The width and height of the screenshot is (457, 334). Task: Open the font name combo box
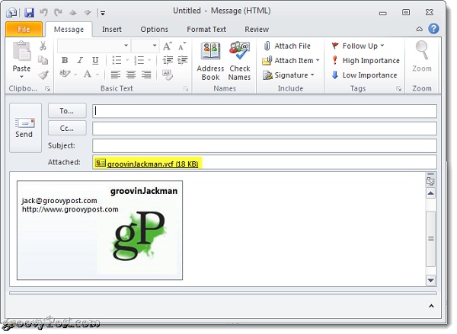point(94,46)
